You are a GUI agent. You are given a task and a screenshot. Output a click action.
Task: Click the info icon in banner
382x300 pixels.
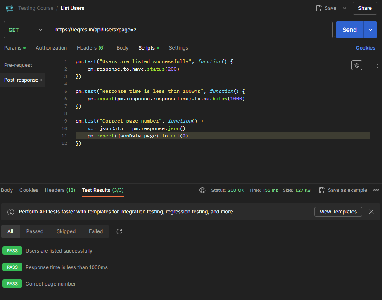(11, 212)
